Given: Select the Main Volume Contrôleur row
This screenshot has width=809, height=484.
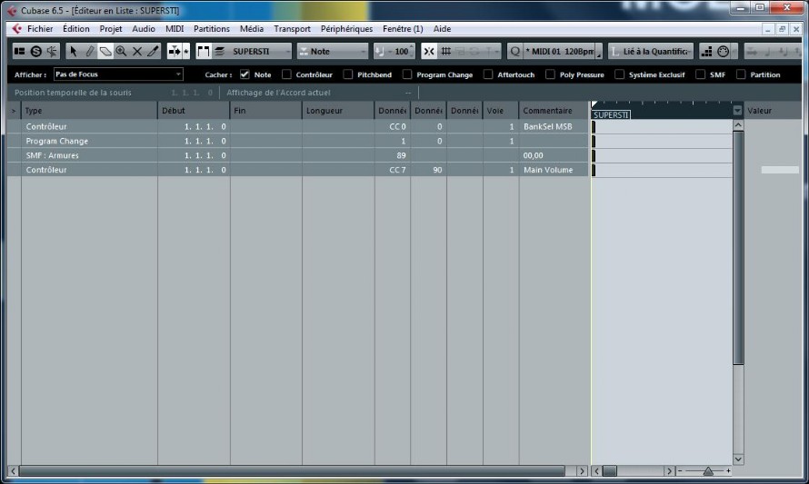Looking at the screenshot, I should [x=298, y=170].
